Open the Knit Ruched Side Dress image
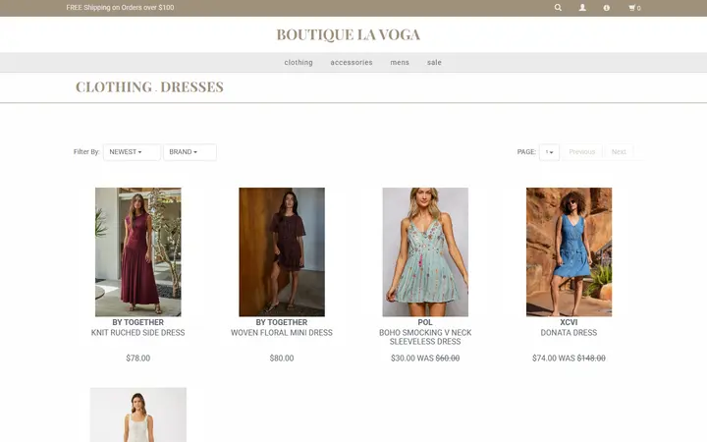 138,251
